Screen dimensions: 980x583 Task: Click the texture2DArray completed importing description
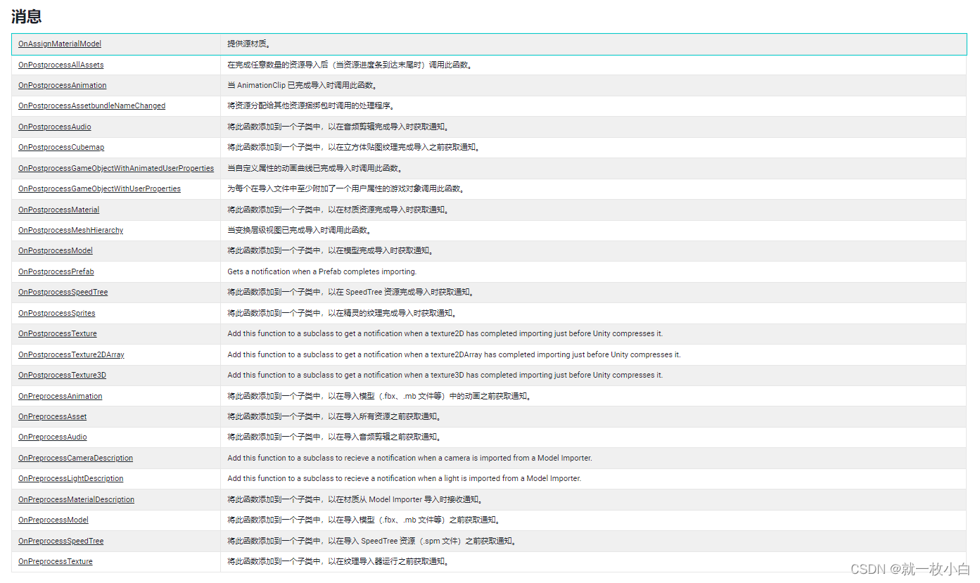454,354
